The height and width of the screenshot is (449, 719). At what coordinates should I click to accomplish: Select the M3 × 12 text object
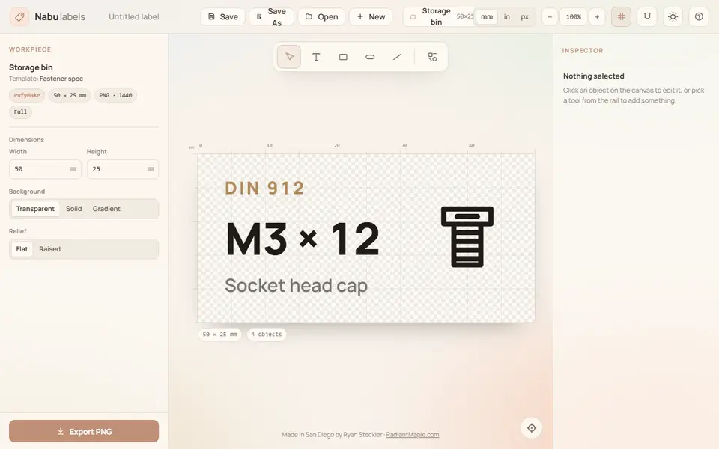pos(303,239)
